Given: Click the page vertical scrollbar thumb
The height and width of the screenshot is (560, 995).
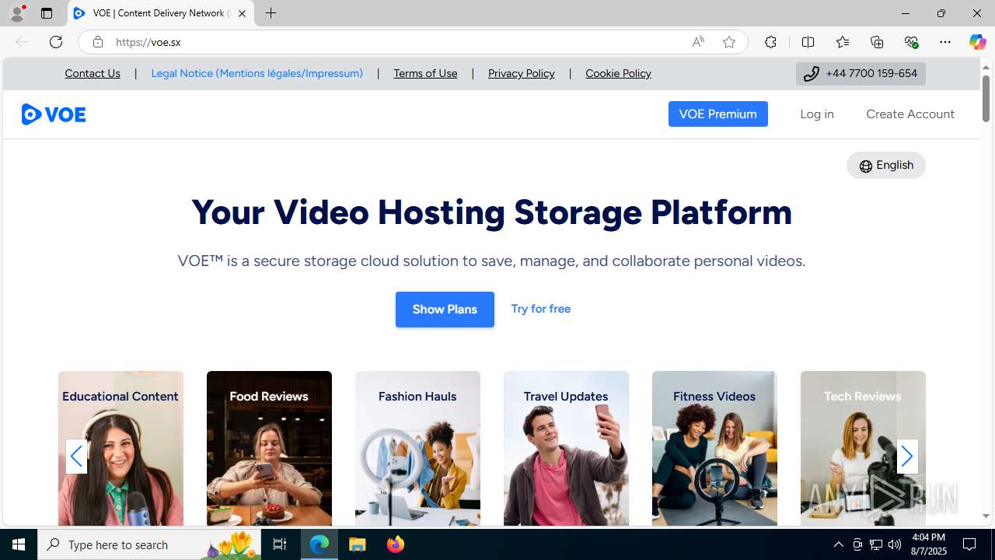Looking at the screenshot, I should [x=986, y=99].
